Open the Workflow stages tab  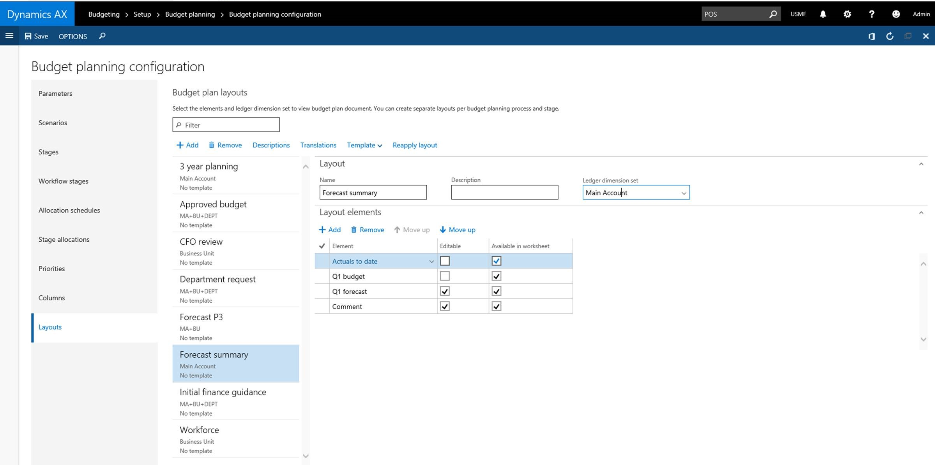[x=94, y=181]
